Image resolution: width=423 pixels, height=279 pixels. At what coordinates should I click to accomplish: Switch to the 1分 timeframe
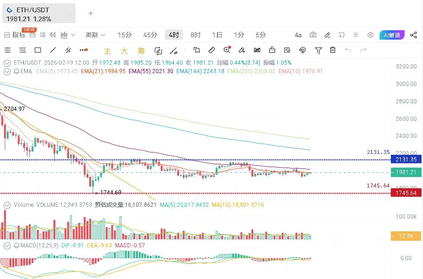pos(239,35)
